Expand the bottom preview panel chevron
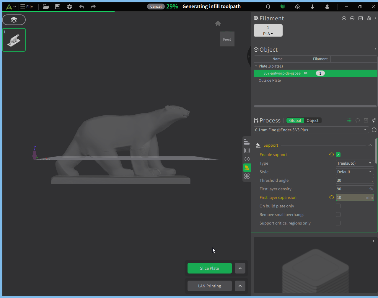 point(374,241)
